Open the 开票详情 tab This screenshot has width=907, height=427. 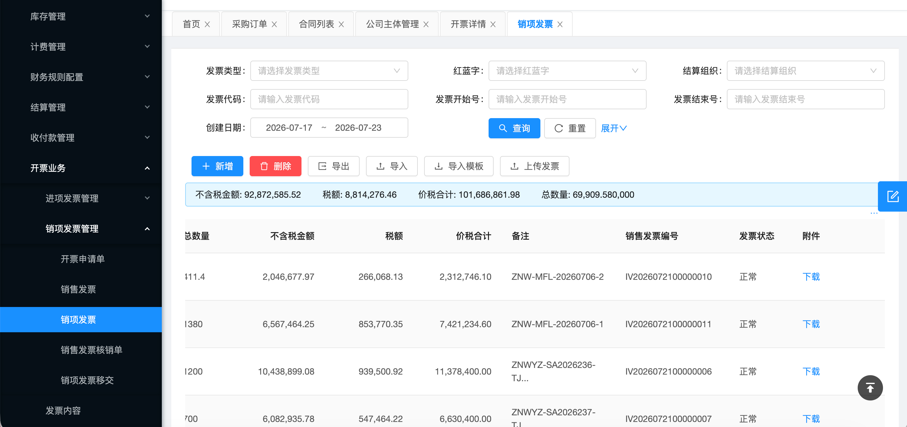click(468, 24)
